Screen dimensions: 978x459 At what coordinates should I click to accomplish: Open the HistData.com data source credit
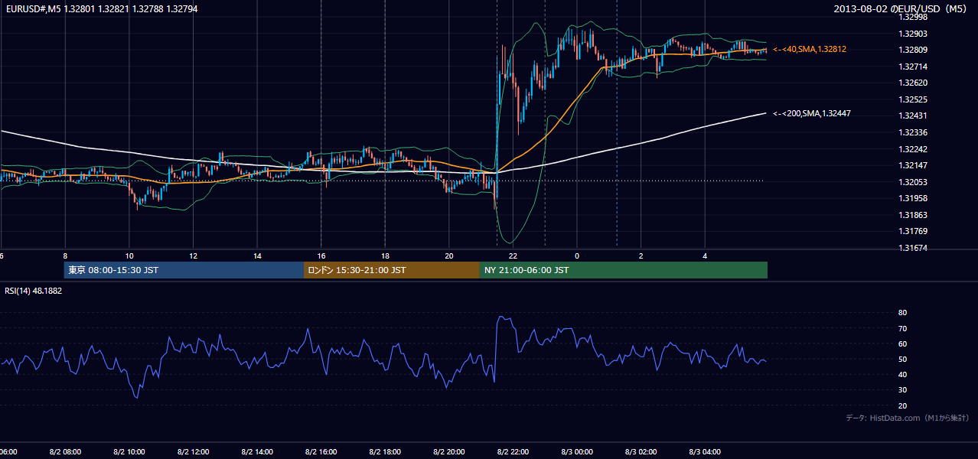[x=907, y=418]
